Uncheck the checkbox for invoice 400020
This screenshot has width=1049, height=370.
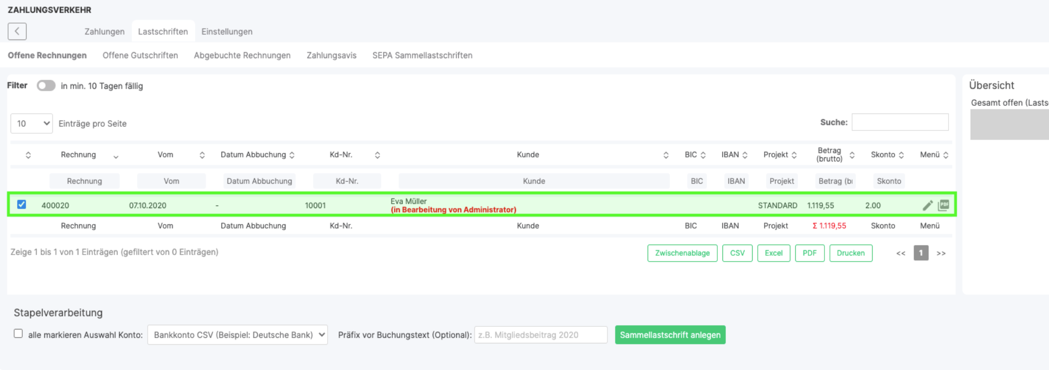(22, 205)
